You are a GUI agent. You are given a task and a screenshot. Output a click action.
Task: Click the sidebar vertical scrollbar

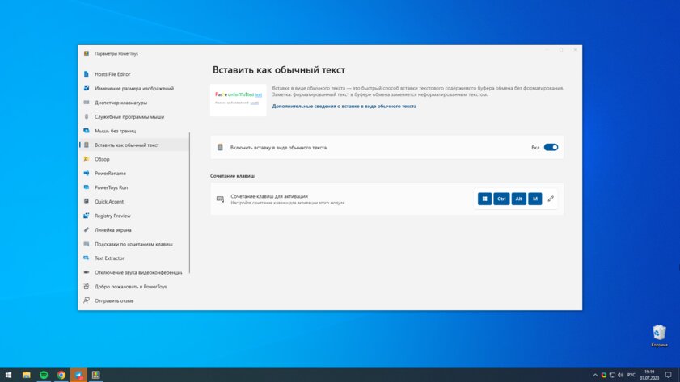tap(189, 203)
